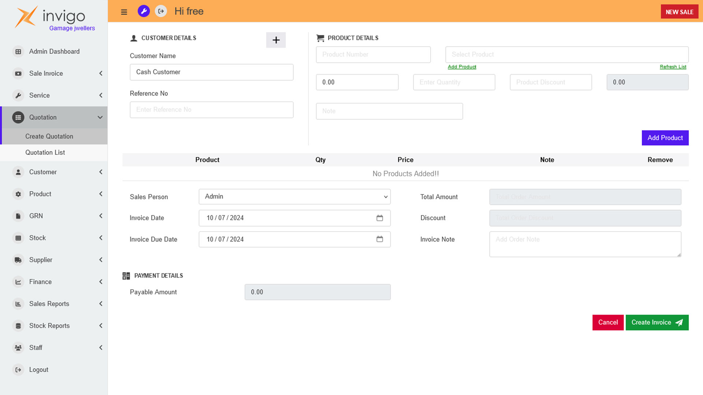Click the Stock table icon
Screen dimensions: 703x395
18,238
